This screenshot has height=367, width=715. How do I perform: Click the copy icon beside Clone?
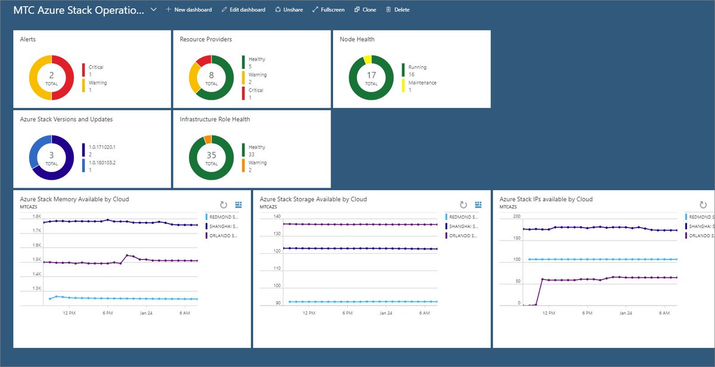(x=357, y=10)
